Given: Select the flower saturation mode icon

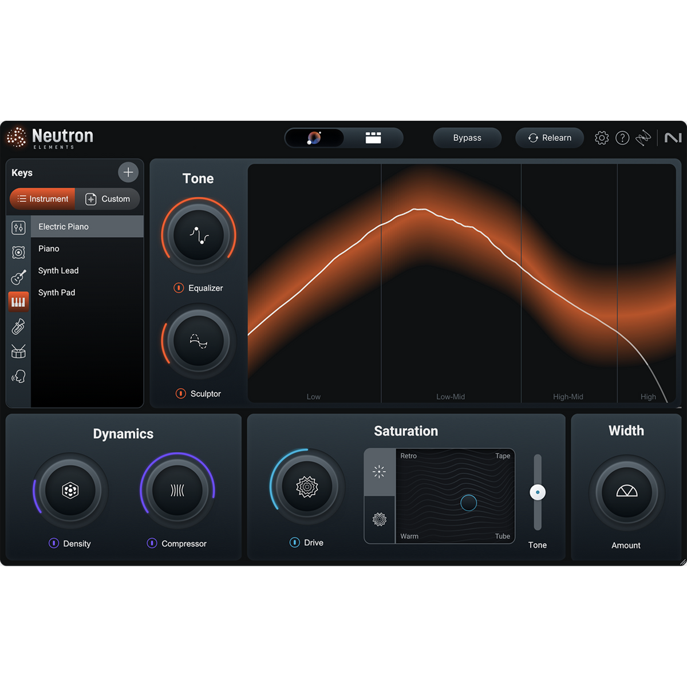Looking at the screenshot, I should (380, 519).
